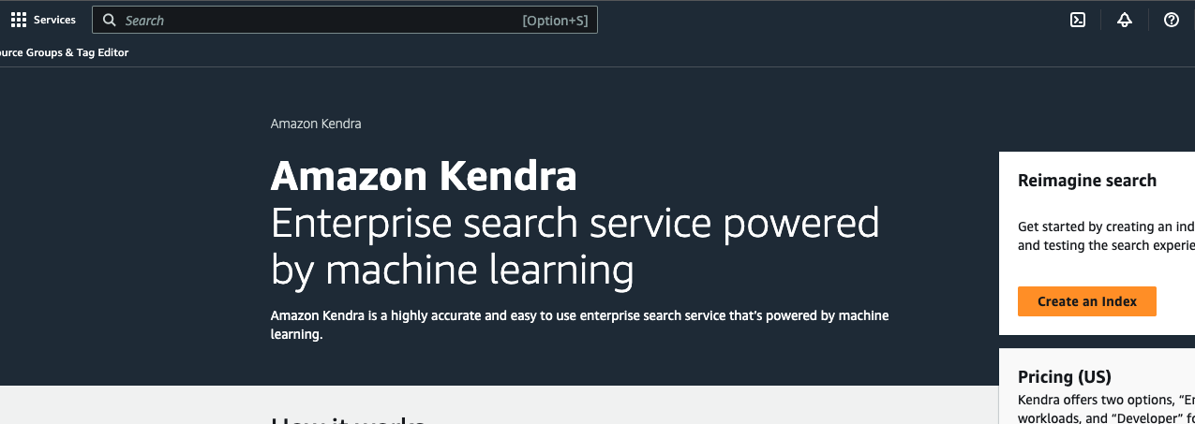Viewport: 1195px width, 424px height.
Task: Click the Amazon Kendra breadcrumb text
Action: coord(316,124)
